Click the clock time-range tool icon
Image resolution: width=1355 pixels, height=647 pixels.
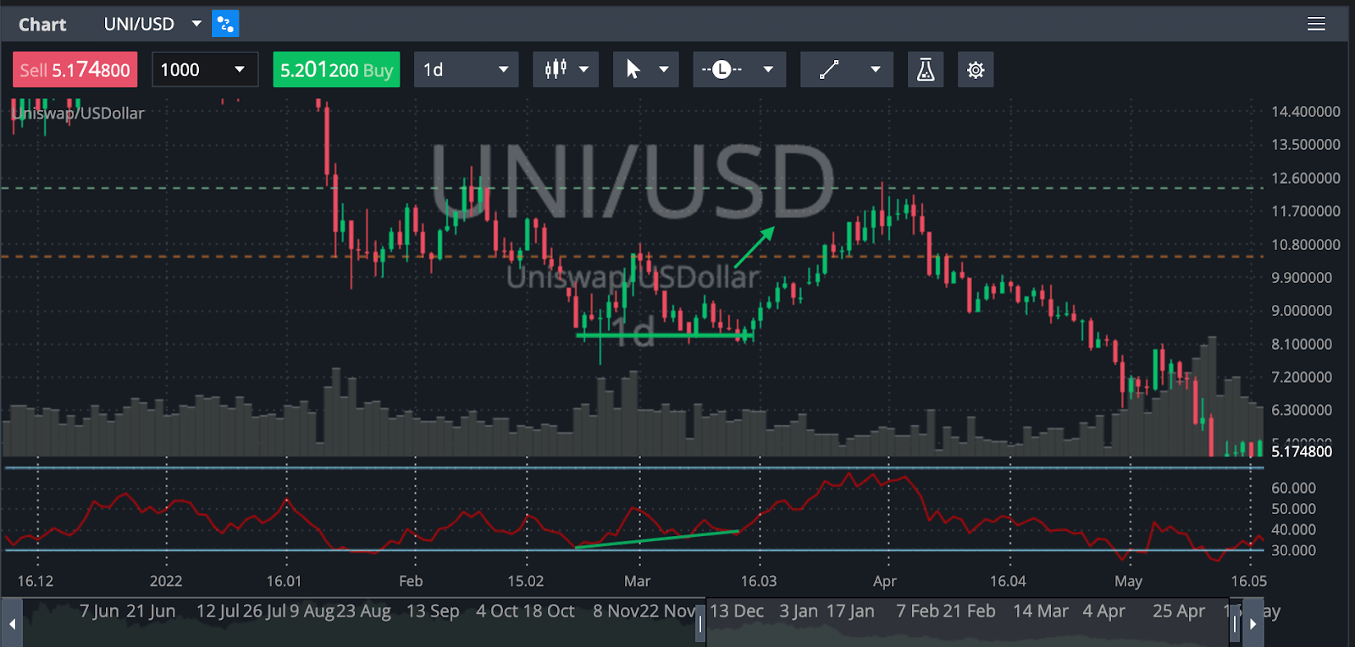(722, 69)
